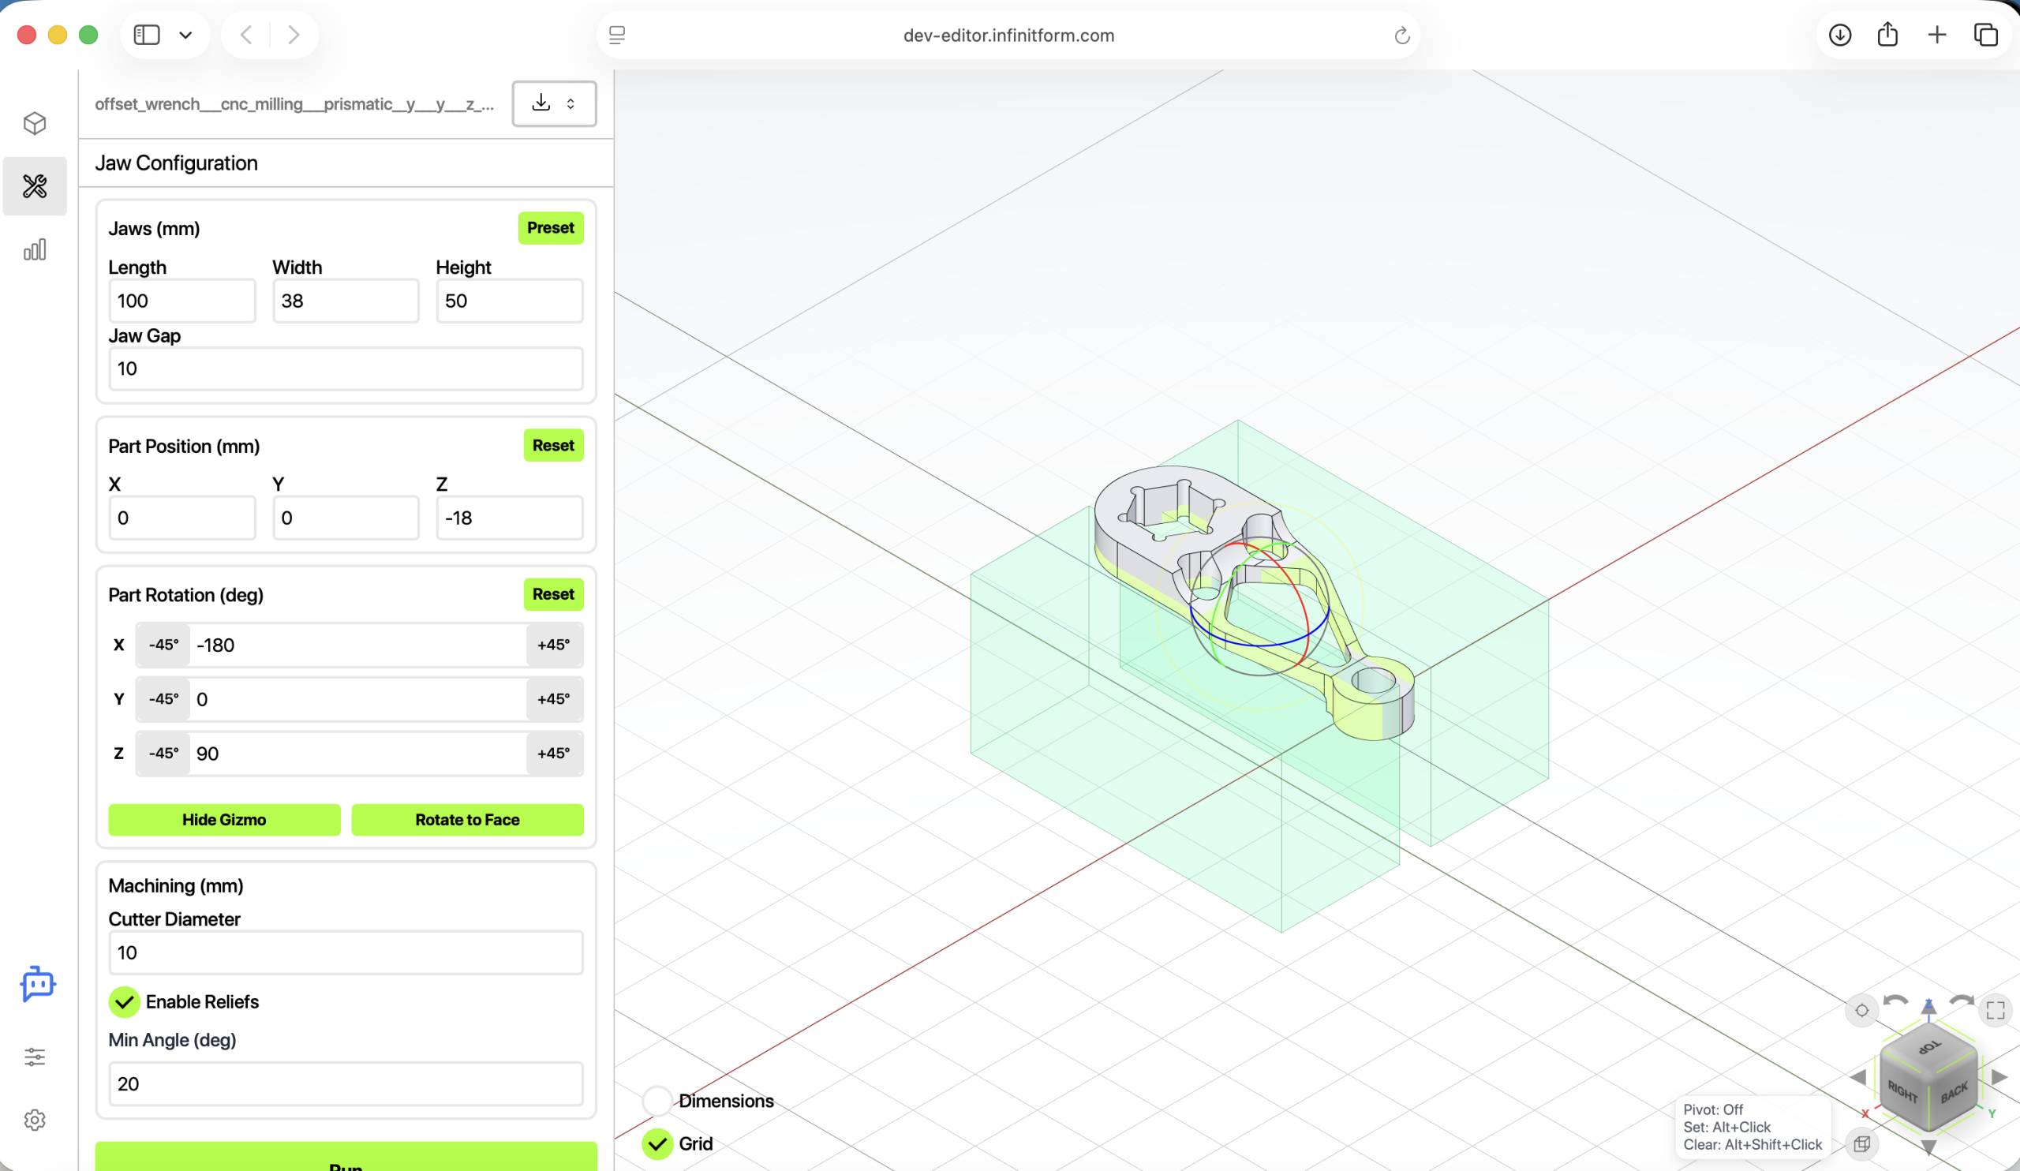Click the Safari share icon
The height and width of the screenshot is (1171, 2020).
(x=1887, y=35)
